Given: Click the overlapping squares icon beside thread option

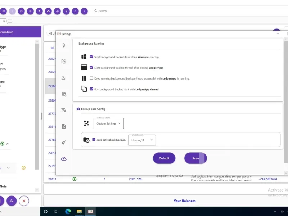Looking at the screenshot, I should tap(84, 89).
